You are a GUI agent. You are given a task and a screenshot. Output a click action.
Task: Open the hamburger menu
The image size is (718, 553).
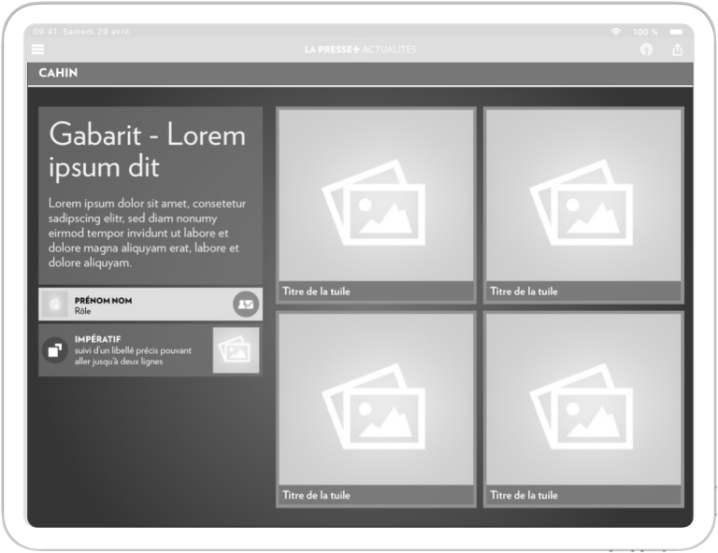click(x=38, y=50)
